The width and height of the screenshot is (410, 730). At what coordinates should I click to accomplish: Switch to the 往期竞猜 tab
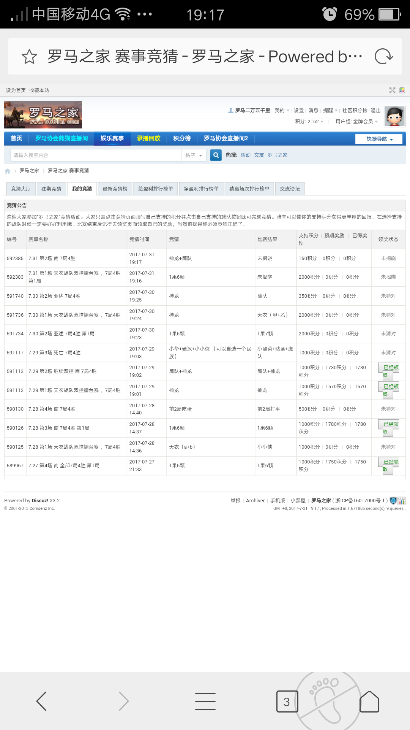51,189
